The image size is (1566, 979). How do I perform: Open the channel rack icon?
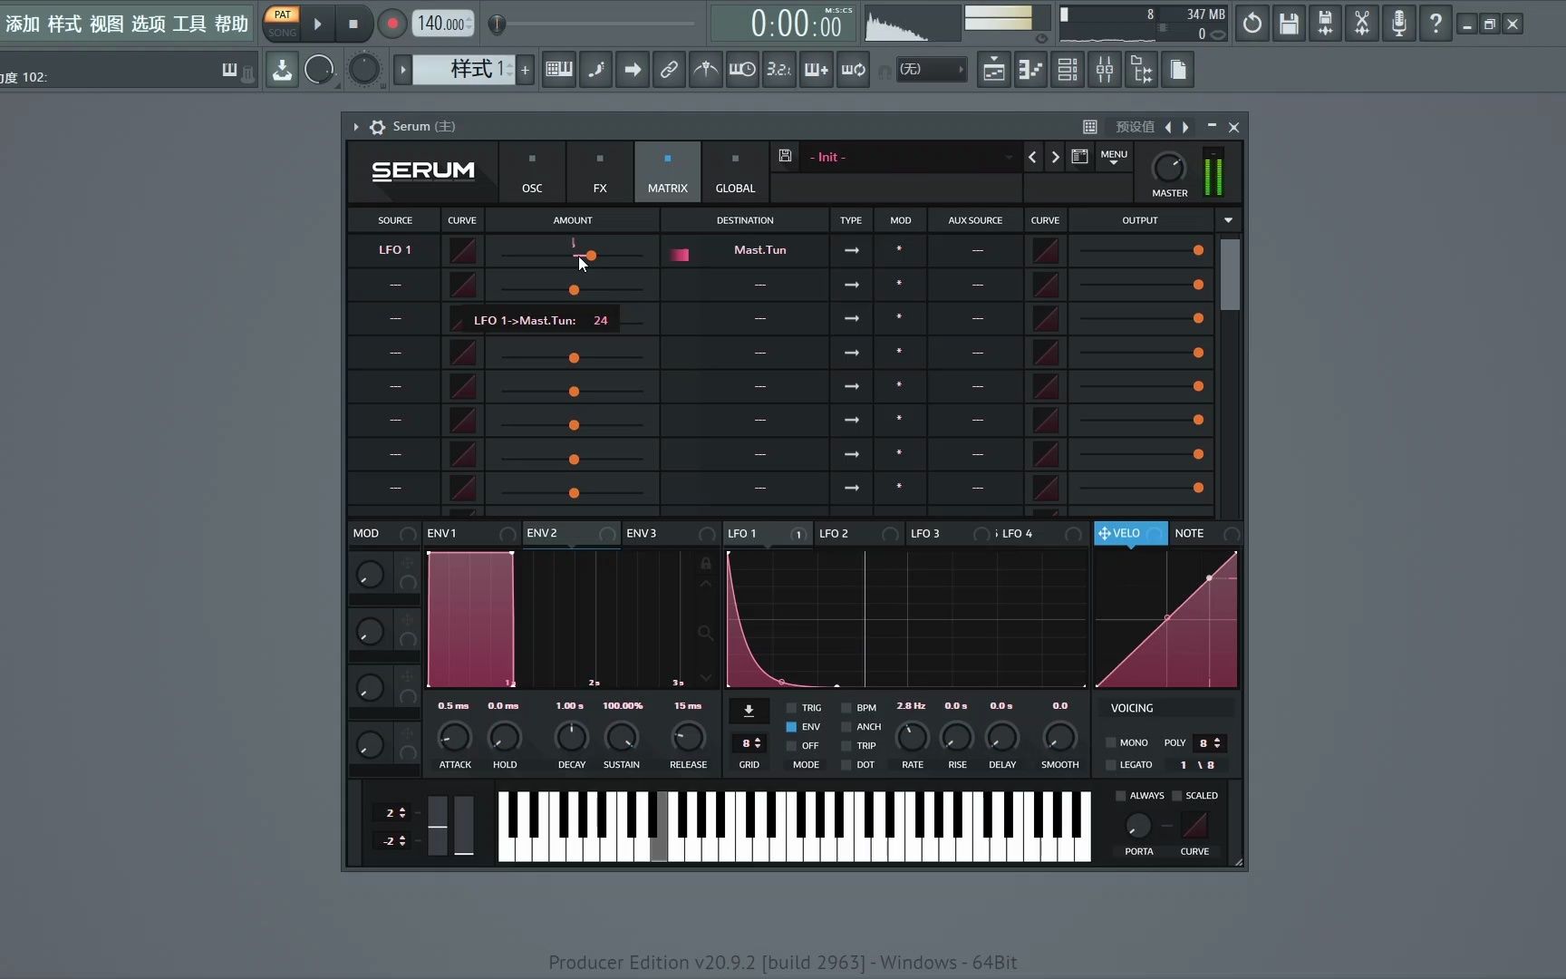1068,70
